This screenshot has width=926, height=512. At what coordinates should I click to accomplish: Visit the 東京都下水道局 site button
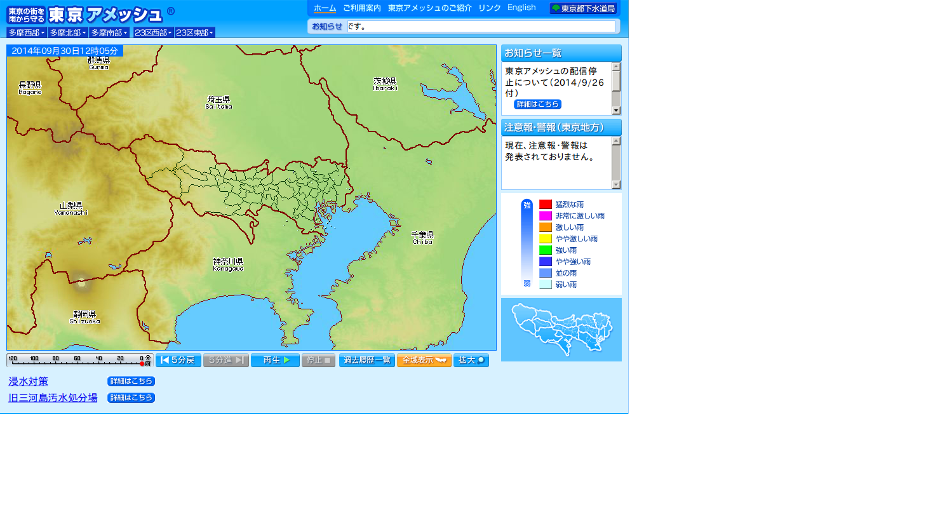click(583, 8)
